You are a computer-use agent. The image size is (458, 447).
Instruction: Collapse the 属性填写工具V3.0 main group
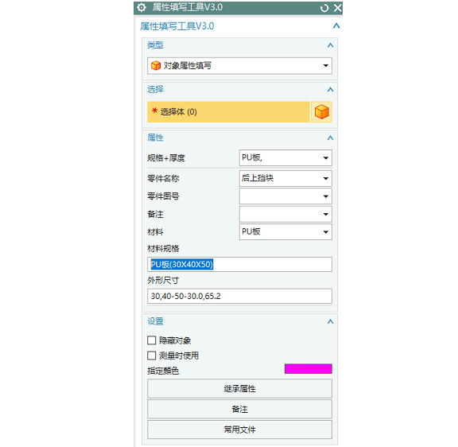[x=336, y=26]
